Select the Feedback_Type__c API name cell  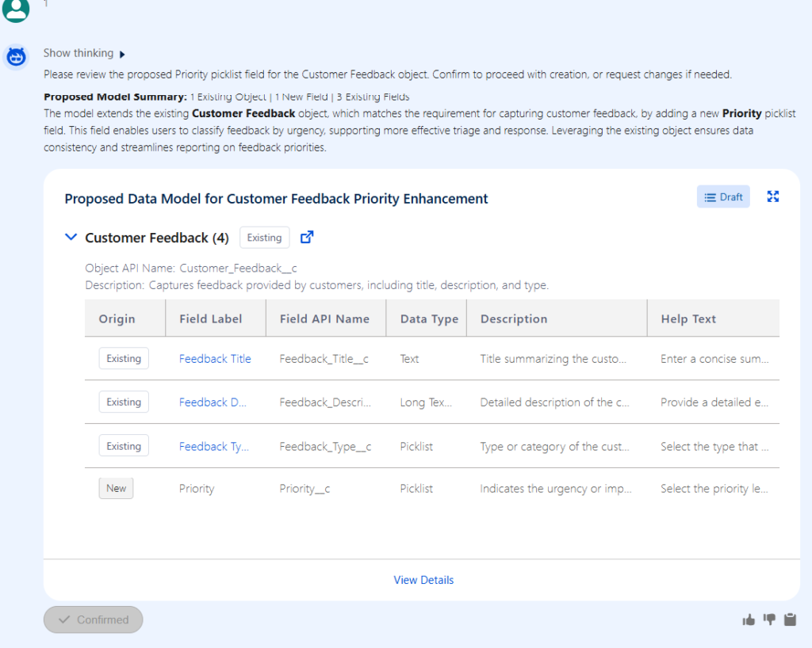coord(325,447)
